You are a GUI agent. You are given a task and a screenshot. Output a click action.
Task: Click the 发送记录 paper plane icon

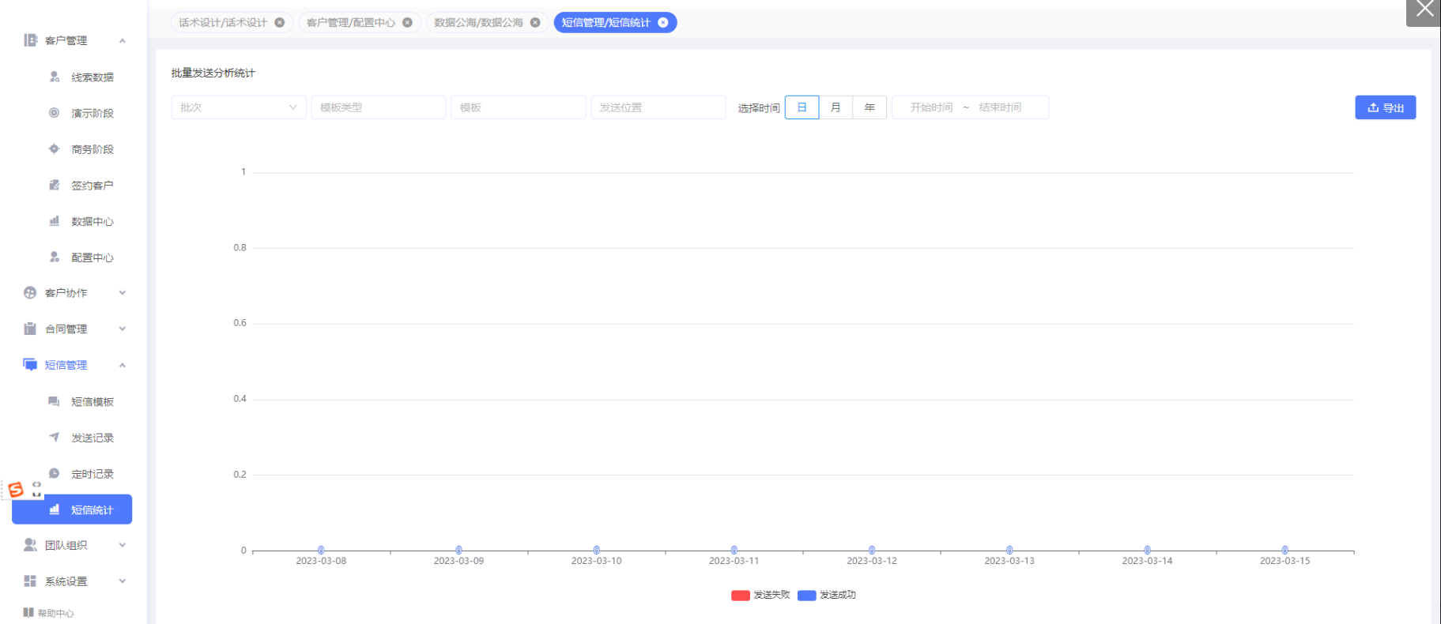(55, 437)
